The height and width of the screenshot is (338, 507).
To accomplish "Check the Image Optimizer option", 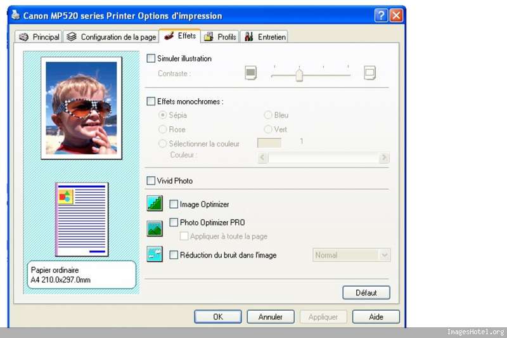I will point(174,204).
